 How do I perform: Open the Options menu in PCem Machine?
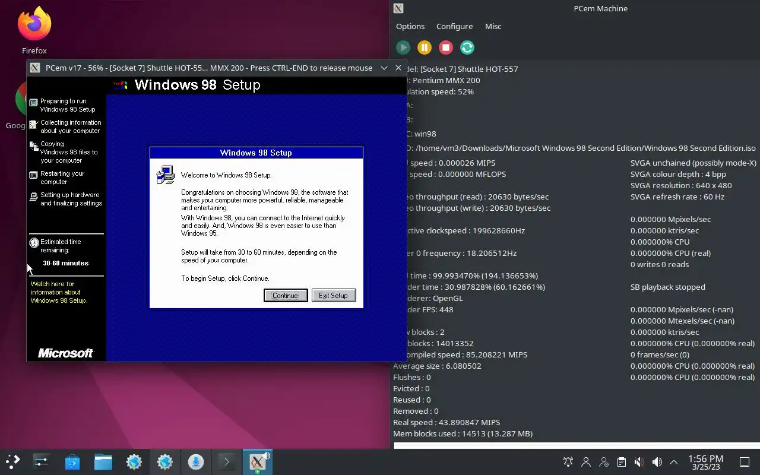pyautogui.click(x=410, y=26)
